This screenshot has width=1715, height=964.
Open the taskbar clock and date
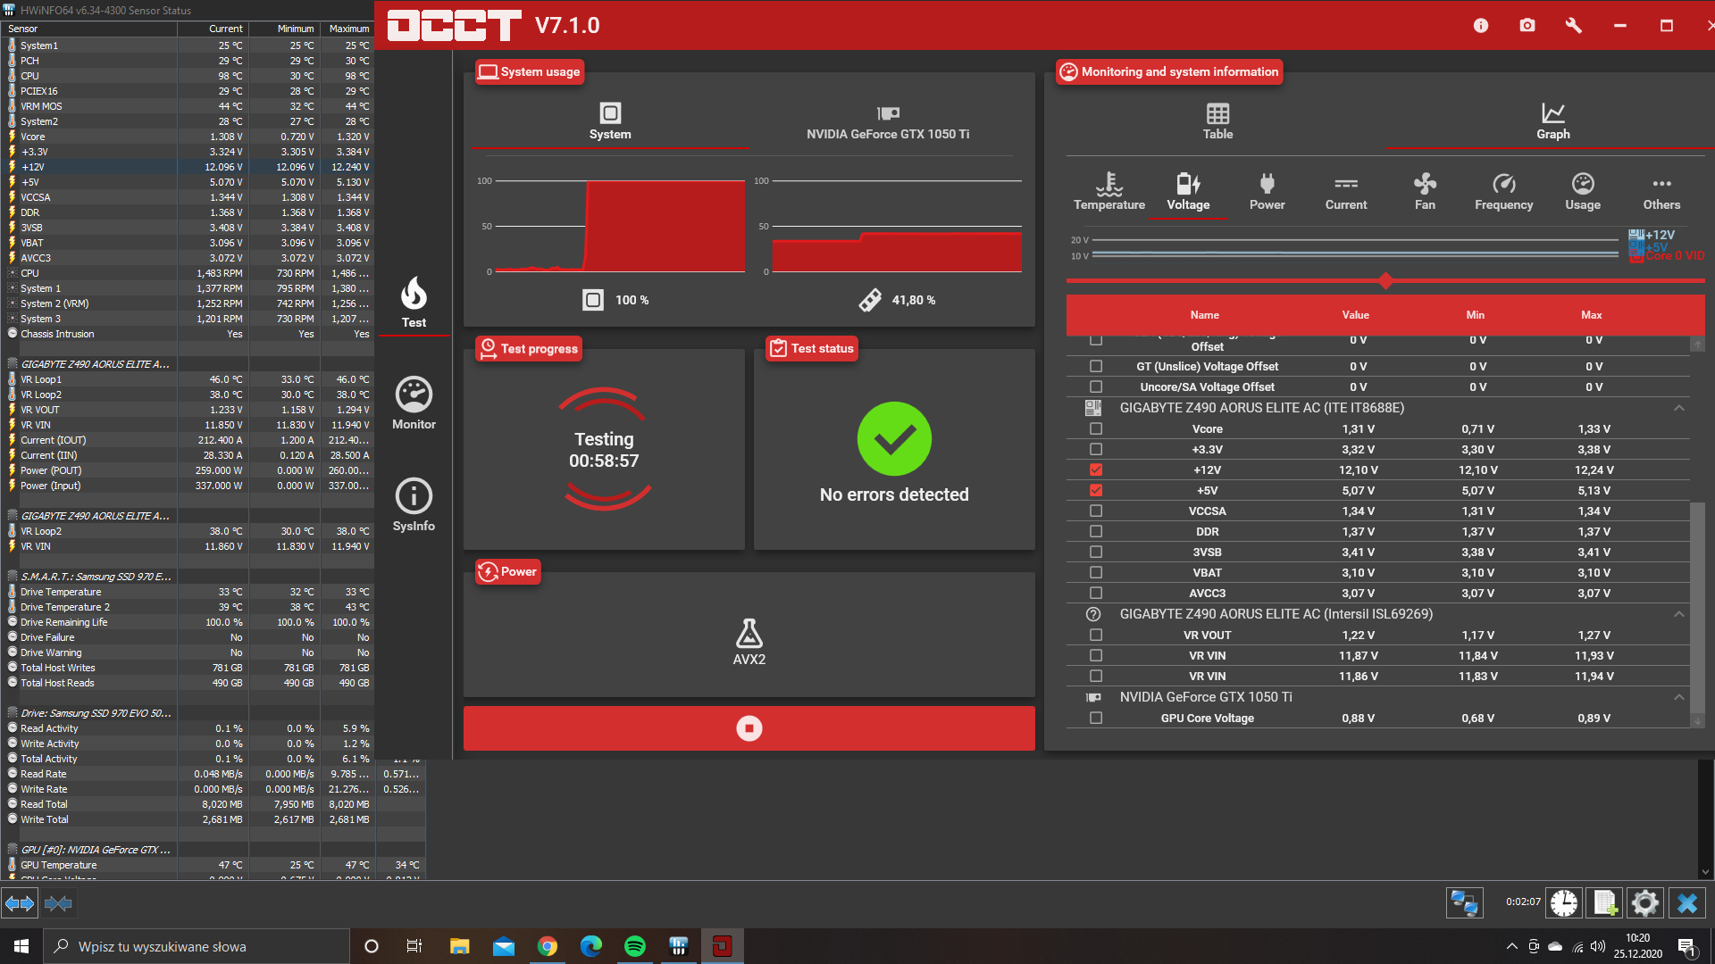coord(1637,946)
